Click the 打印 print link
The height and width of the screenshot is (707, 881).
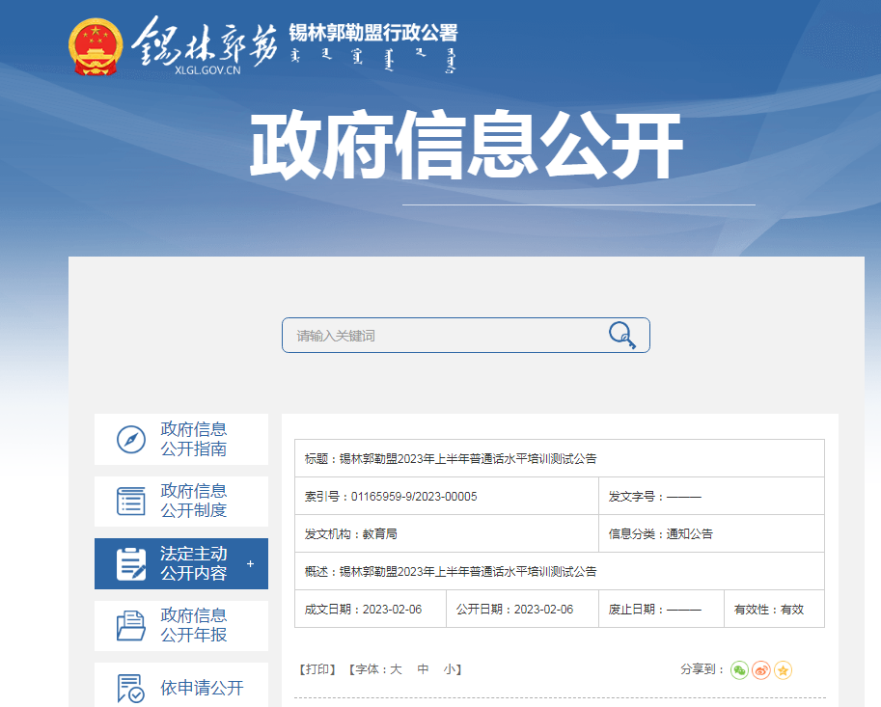[x=317, y=669]
